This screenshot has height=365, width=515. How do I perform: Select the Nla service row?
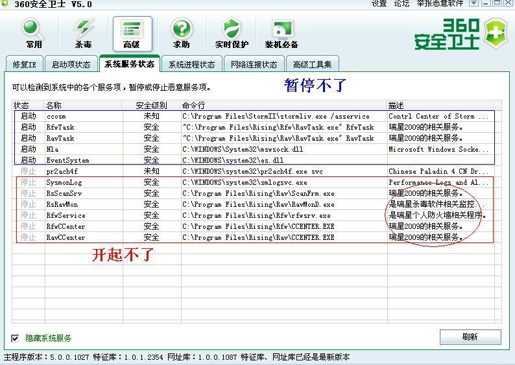pyautogui.click(x=254, y=149)
